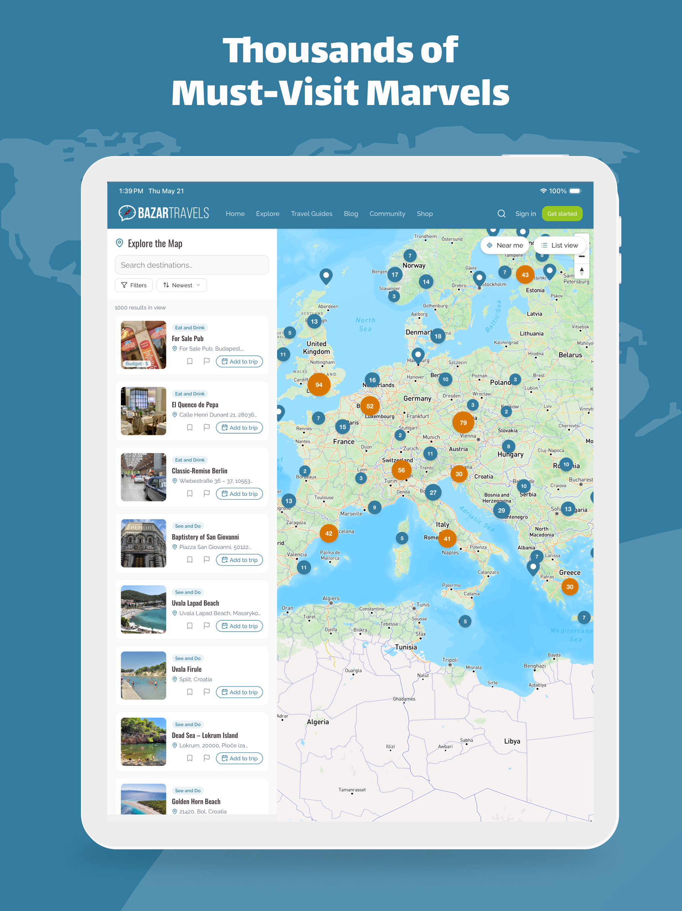Image resolution: width=682 pixels, height=911 pixels.
Task: Open the Blog menu item
Action: [351, 214]
